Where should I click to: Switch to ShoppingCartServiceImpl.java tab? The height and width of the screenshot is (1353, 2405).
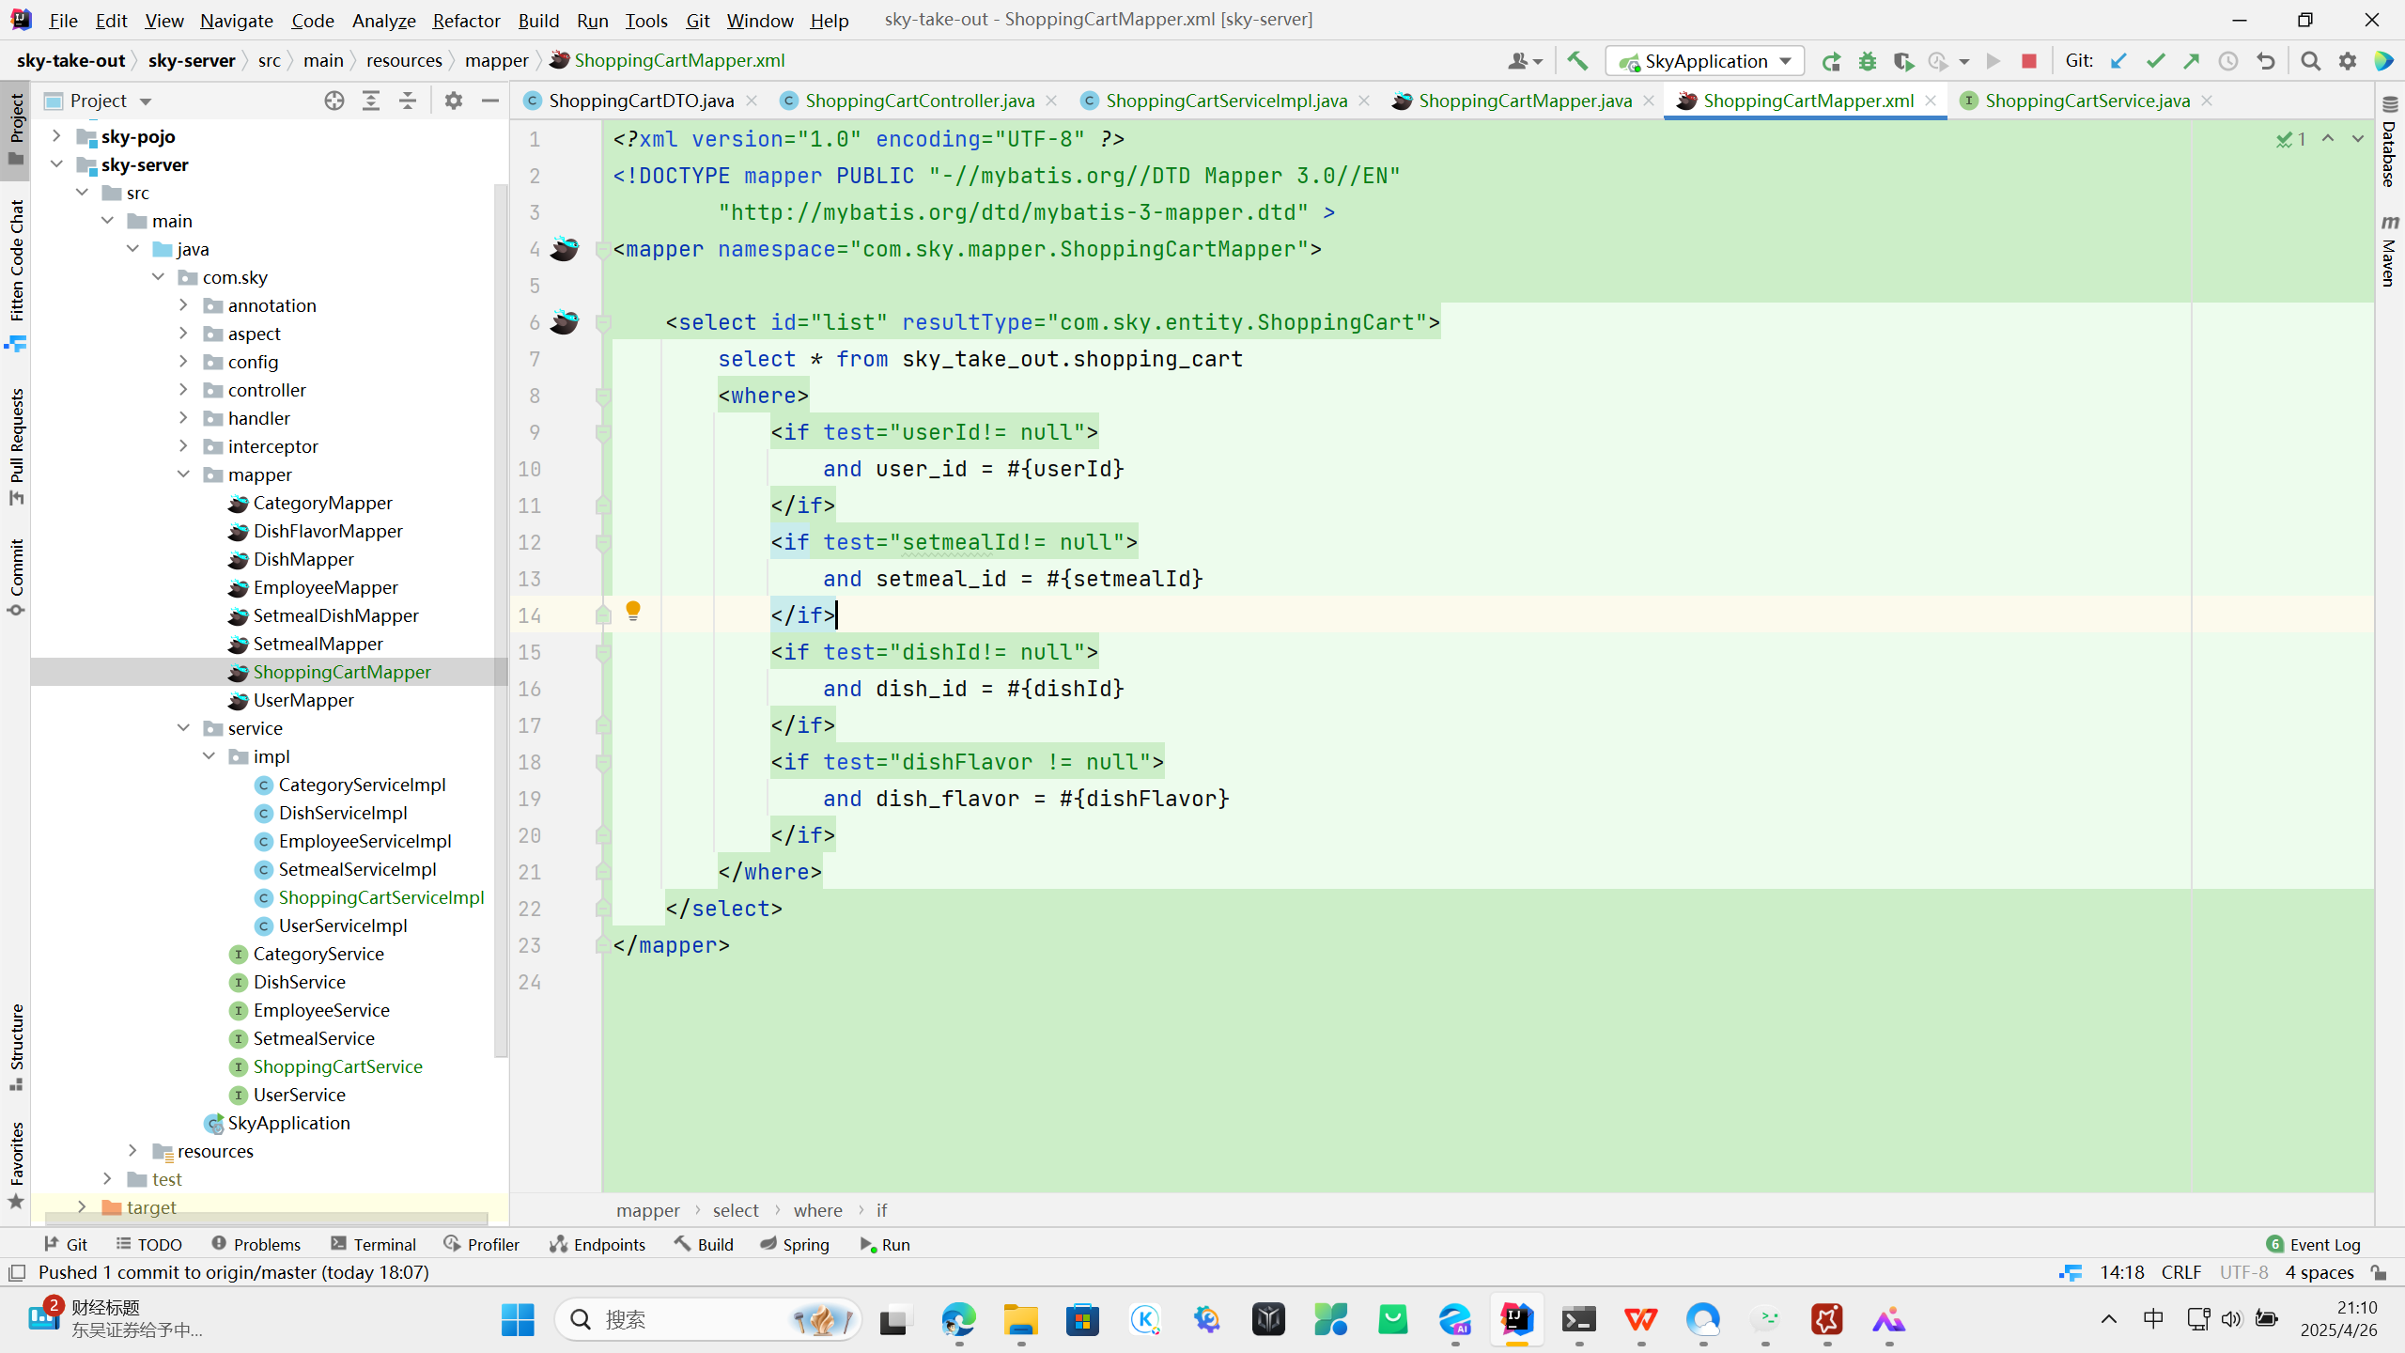point(1226,101)
